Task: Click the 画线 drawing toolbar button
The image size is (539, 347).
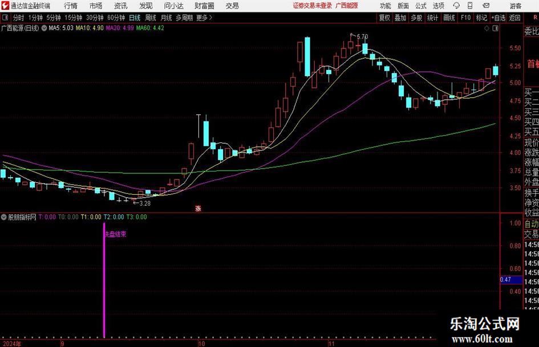Action: coord(449,18)
